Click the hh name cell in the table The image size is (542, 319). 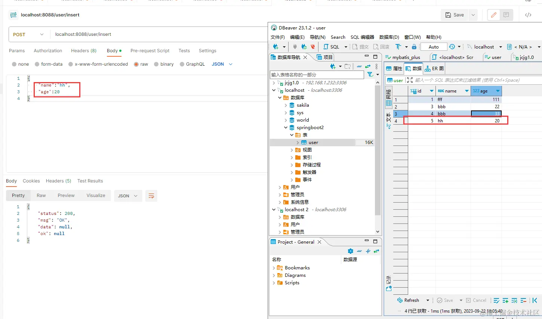[x=453, y=121]
